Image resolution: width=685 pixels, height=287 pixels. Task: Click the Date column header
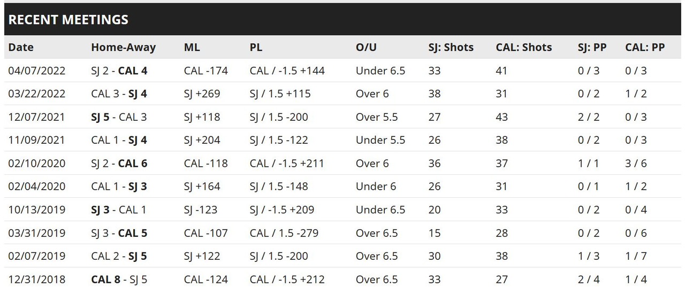coord(21,47)
